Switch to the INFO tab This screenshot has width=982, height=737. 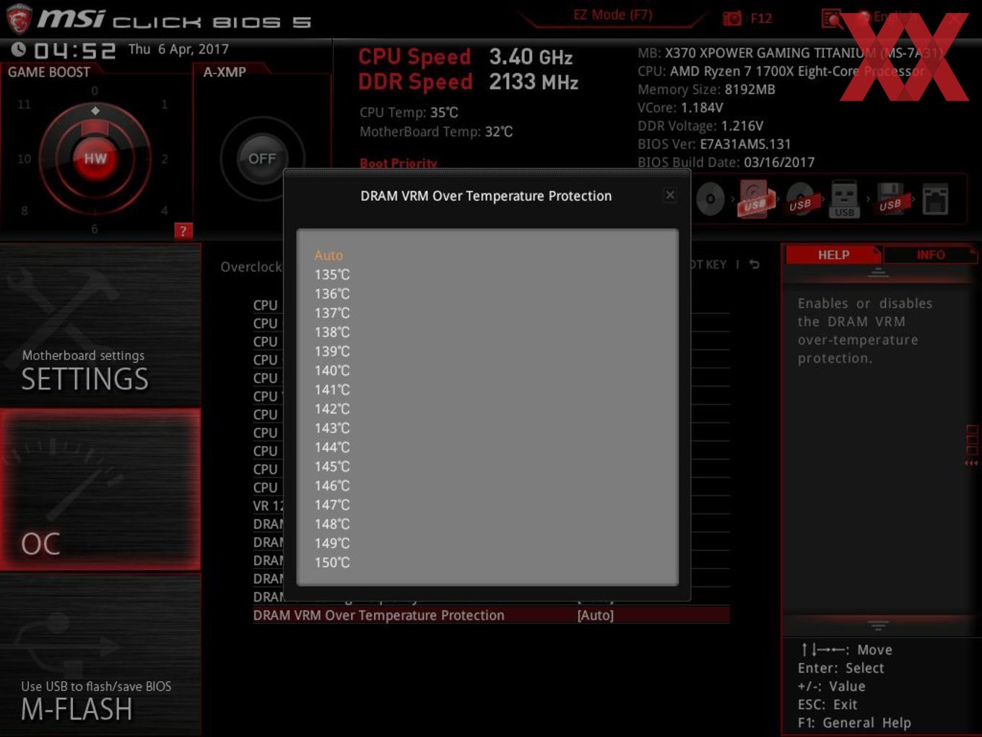[x=930, y=255]
